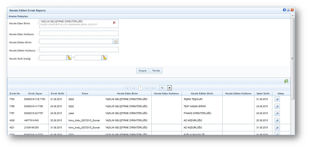Sort by İşlem Tarihi column header
The height and width of the screenshot is (149, 309).
click(x=263, y=93)
